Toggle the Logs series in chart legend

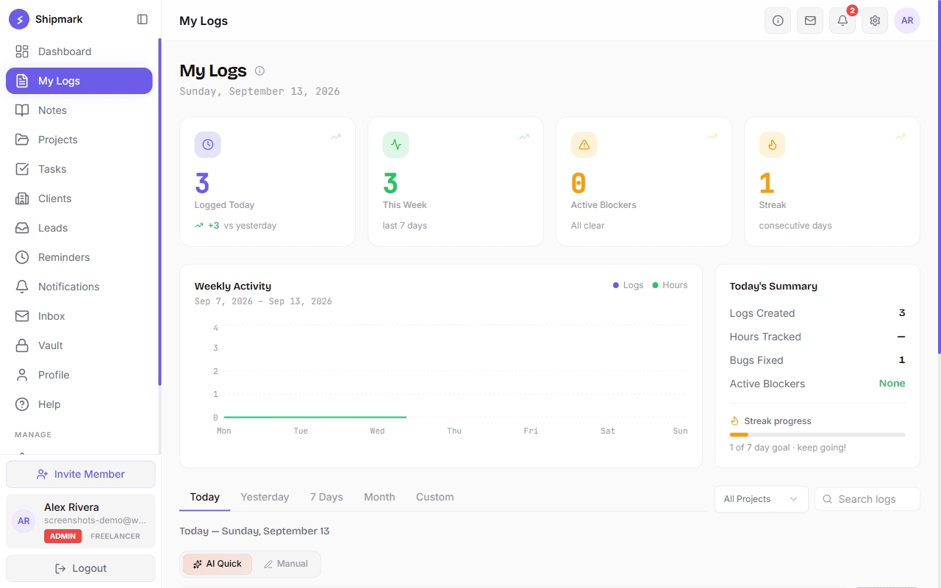point(628,285)
